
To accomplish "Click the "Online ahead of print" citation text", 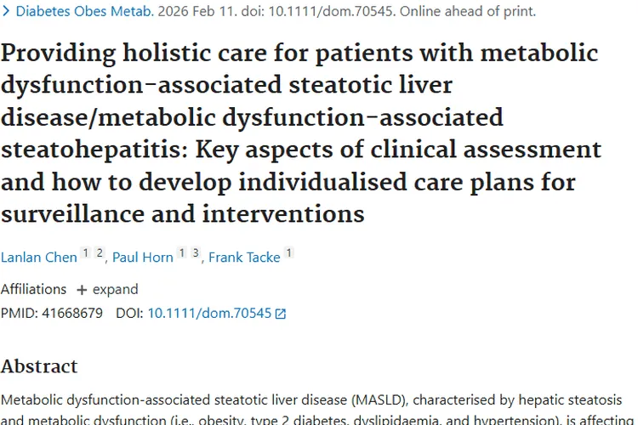I will (467, 12).
